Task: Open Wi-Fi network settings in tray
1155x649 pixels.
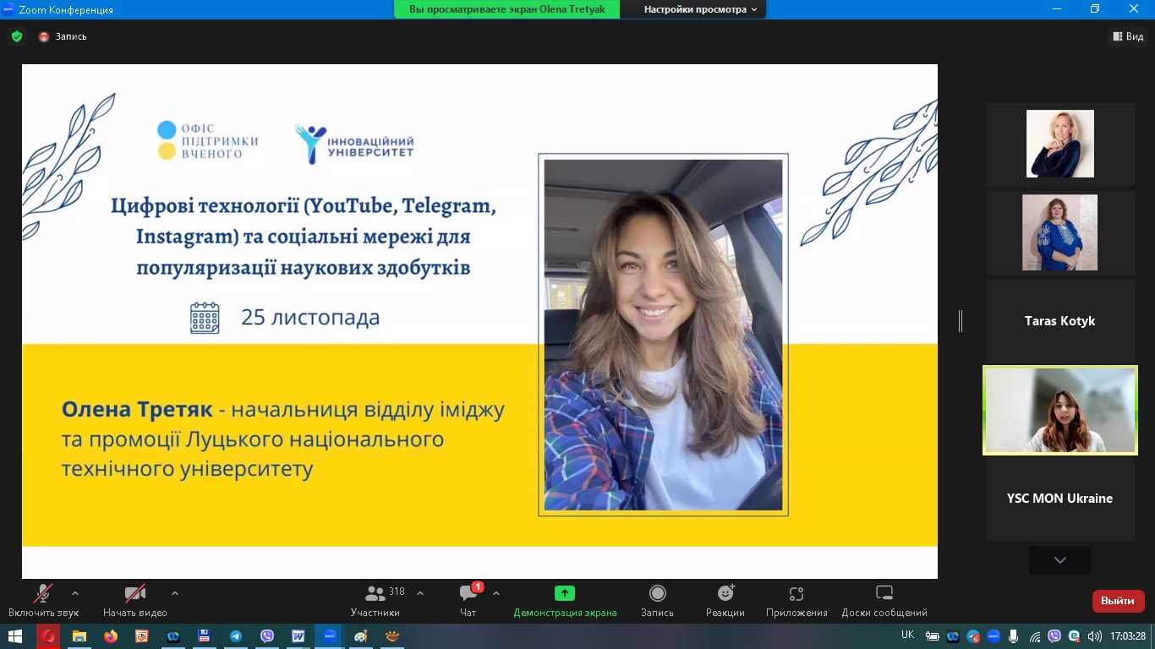Action: 1033,636
